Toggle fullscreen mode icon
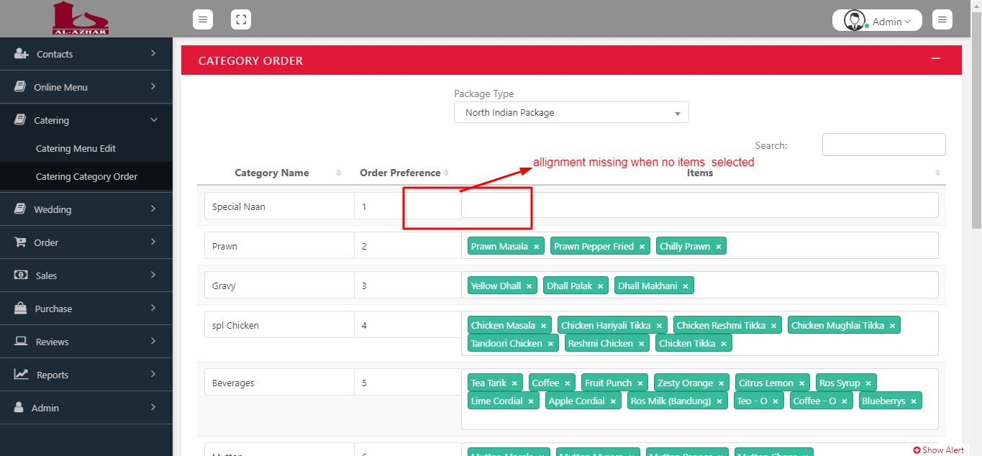This screenshot has height=456, width=982. click(241, 19)
